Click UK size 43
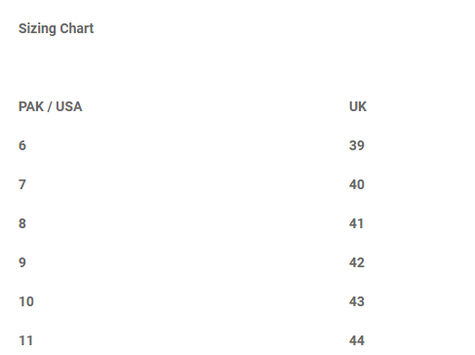 357,301
